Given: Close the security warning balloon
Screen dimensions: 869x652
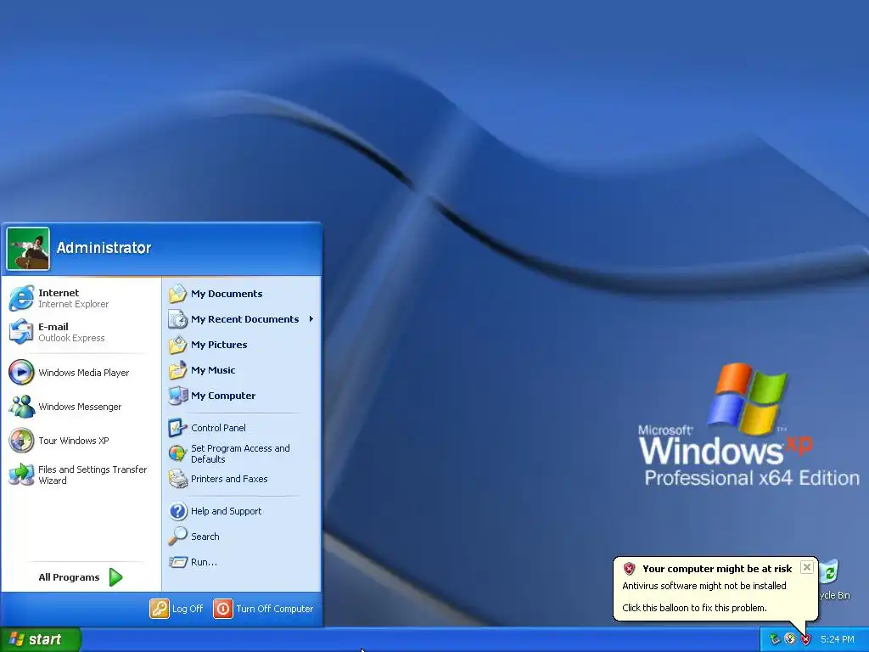Looking at the screenshot, I should coord(807,567).
